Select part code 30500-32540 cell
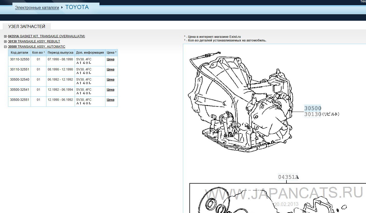 pyautogui.click(x=20, y=80)
